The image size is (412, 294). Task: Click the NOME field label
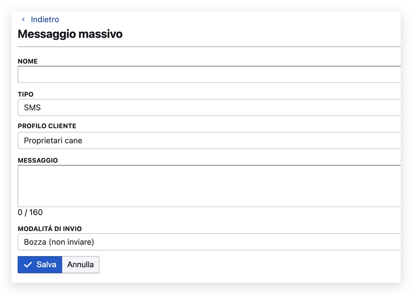(x=28, y=61)
